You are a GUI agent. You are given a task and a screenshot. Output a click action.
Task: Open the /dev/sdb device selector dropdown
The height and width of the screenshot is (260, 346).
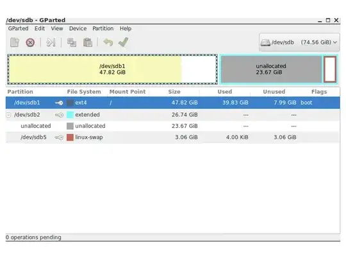[299, 42]
